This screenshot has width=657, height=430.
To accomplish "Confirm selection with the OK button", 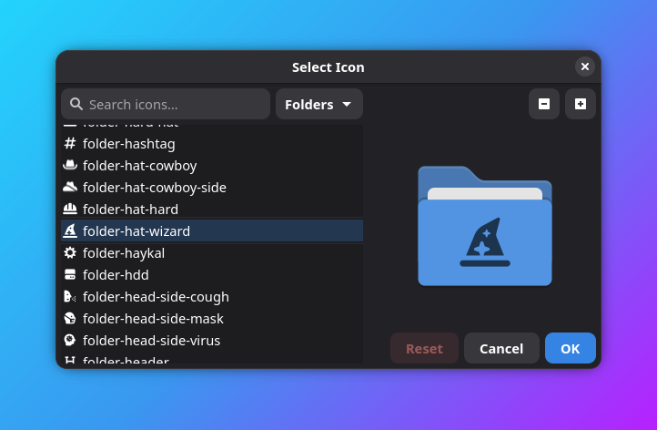I will [x=571, y=348].
